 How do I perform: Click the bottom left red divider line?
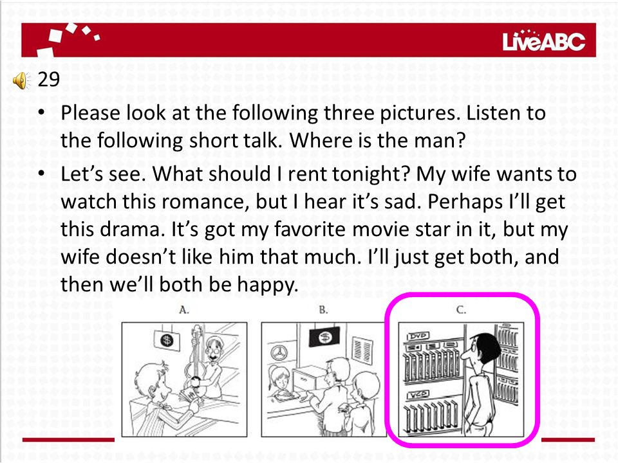tap(68, 439)
